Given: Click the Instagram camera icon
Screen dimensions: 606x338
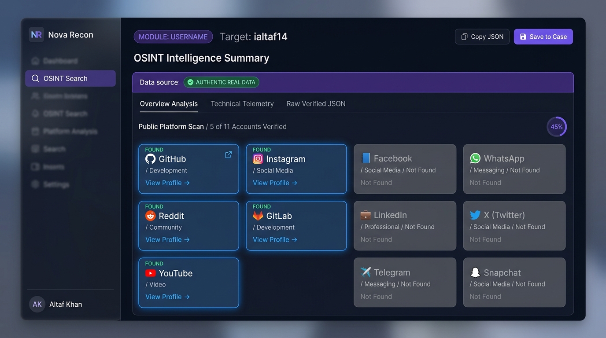Looking at the screenshot, I should pos(258,159).
